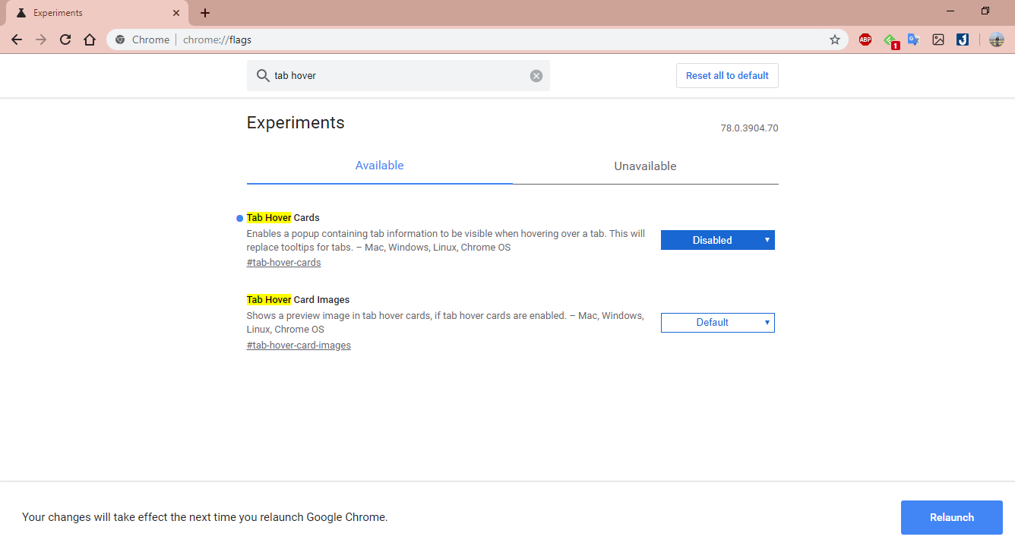
Task: Close the Experiments tab
Action: coord(176,13)
